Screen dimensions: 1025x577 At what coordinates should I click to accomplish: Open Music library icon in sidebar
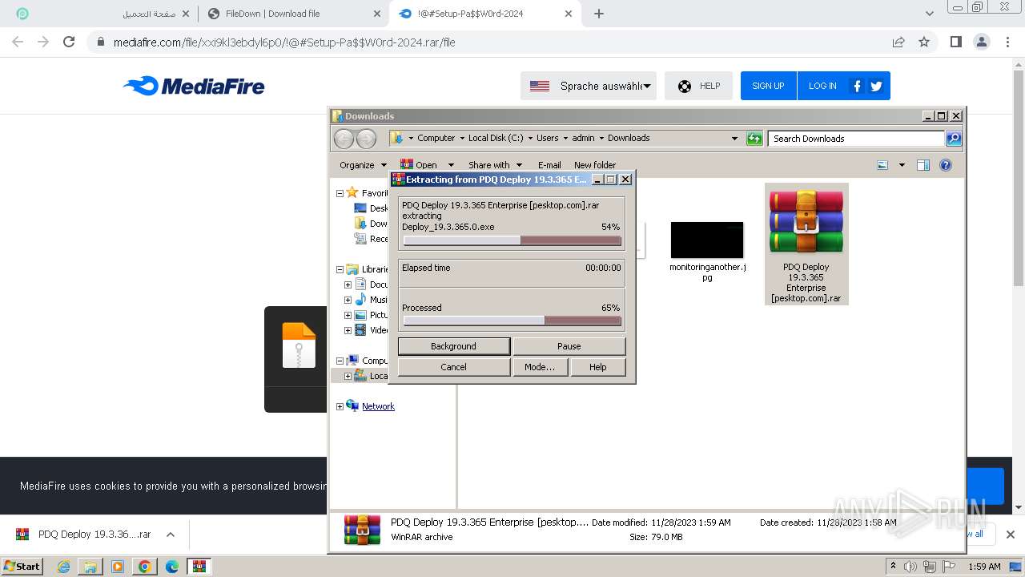click(361, 300)
